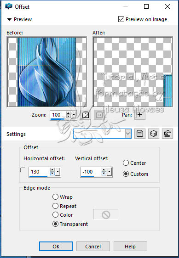Screen dimensions: 179x258
Task: Choose Color edge mode
Action: click(55, 215)
